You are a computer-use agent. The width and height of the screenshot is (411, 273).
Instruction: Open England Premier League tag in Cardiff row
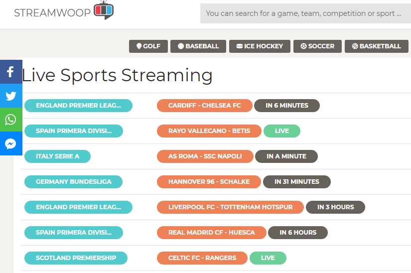78,106
